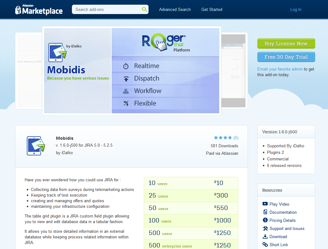Click the Documentation page icon
The image size is (328, 249).
coord(265,212)
